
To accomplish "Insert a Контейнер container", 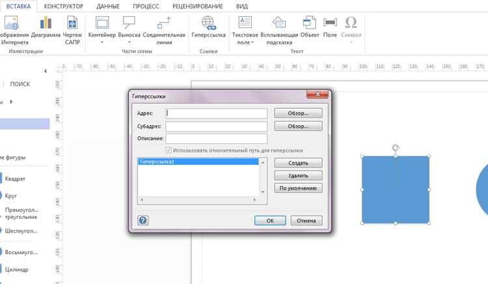I will point(102,30).
